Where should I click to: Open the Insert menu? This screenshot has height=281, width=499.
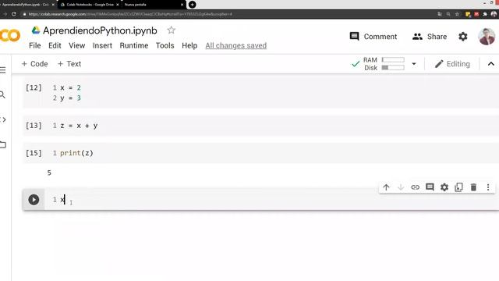pos(102,45)
